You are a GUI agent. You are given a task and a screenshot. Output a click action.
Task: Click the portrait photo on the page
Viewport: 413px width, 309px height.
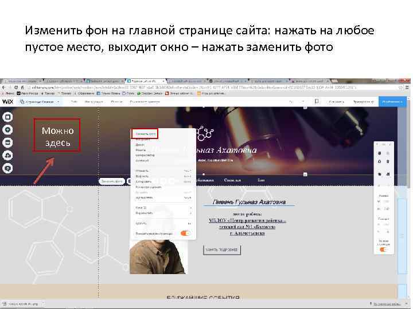click(159, 256)
